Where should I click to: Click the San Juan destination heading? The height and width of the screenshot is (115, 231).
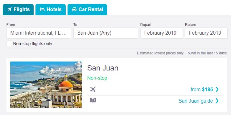[103, 68]
